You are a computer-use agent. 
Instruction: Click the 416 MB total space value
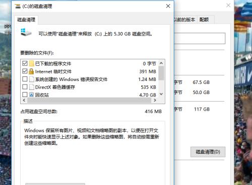click(153, 112)
